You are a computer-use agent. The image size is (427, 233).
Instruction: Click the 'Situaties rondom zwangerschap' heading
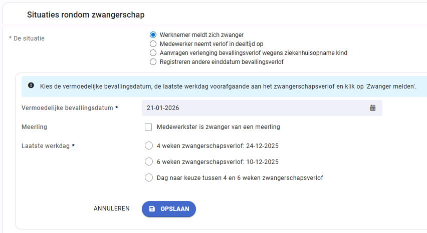click(x=86, y=14)
